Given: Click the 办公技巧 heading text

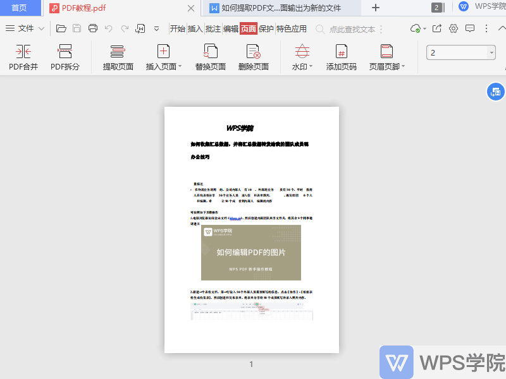Looking at the screenshot, I should (x=200, y=157).
